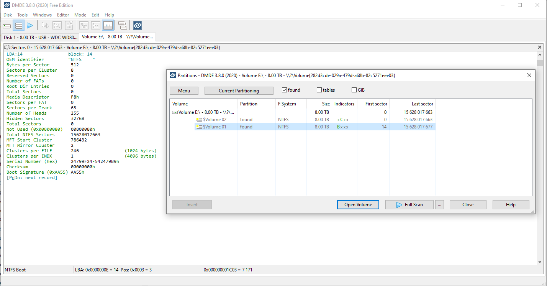Click the Serial Number value 24799F24-542479B9h
The width and height of the screenshot is (547, 286).
pyautogui.click(x=95, y=161)
